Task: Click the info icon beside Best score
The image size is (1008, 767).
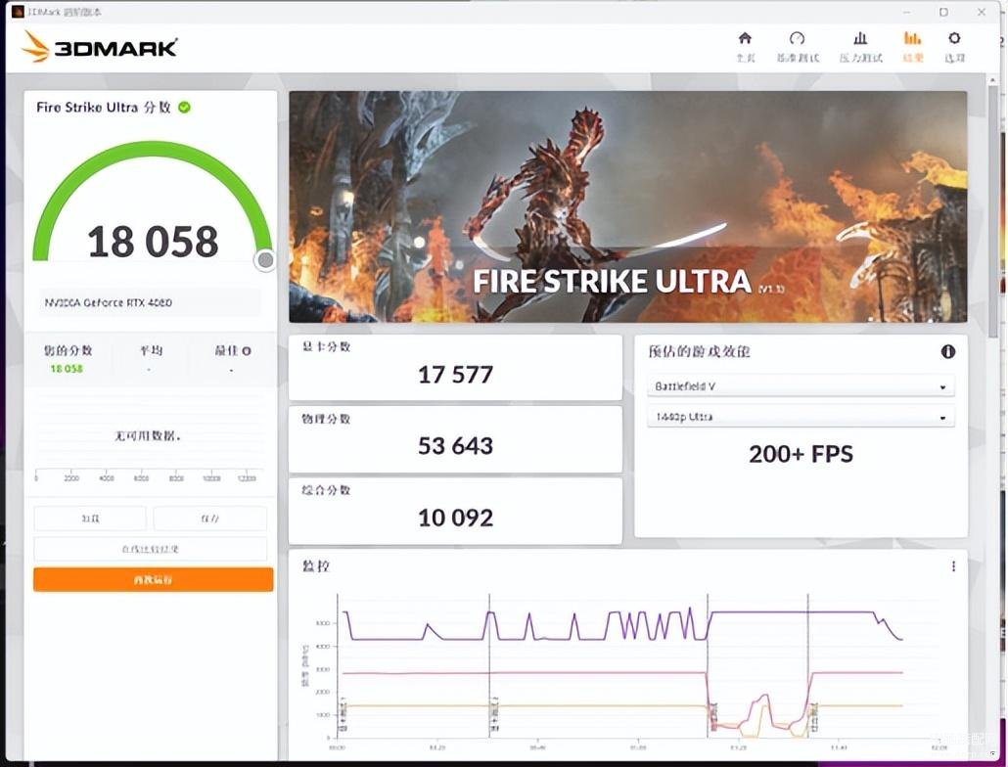Action: pos(246,350)
